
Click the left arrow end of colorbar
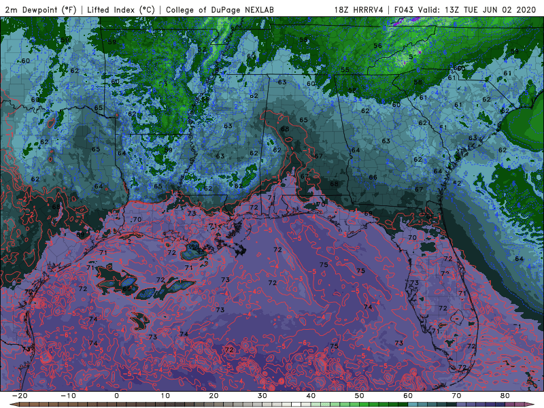coord(14,405)
